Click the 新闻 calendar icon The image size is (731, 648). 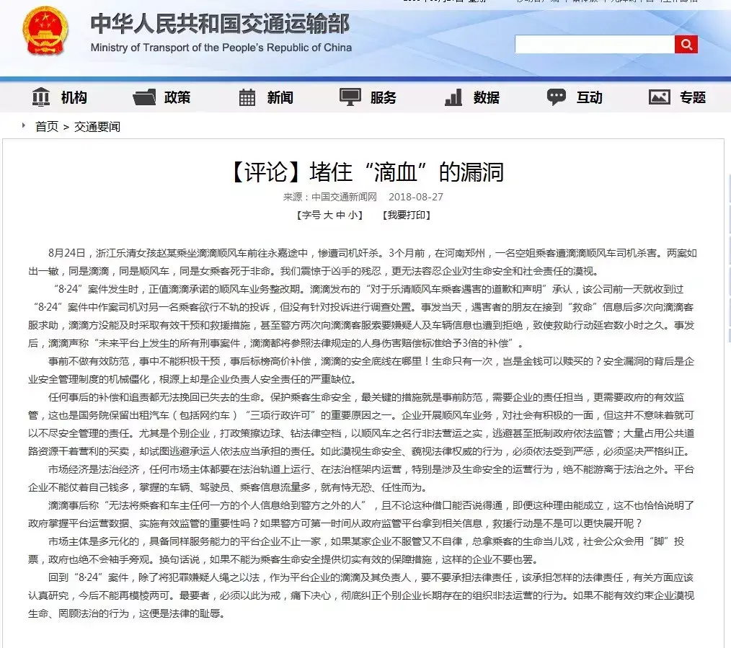pos(247,97)
